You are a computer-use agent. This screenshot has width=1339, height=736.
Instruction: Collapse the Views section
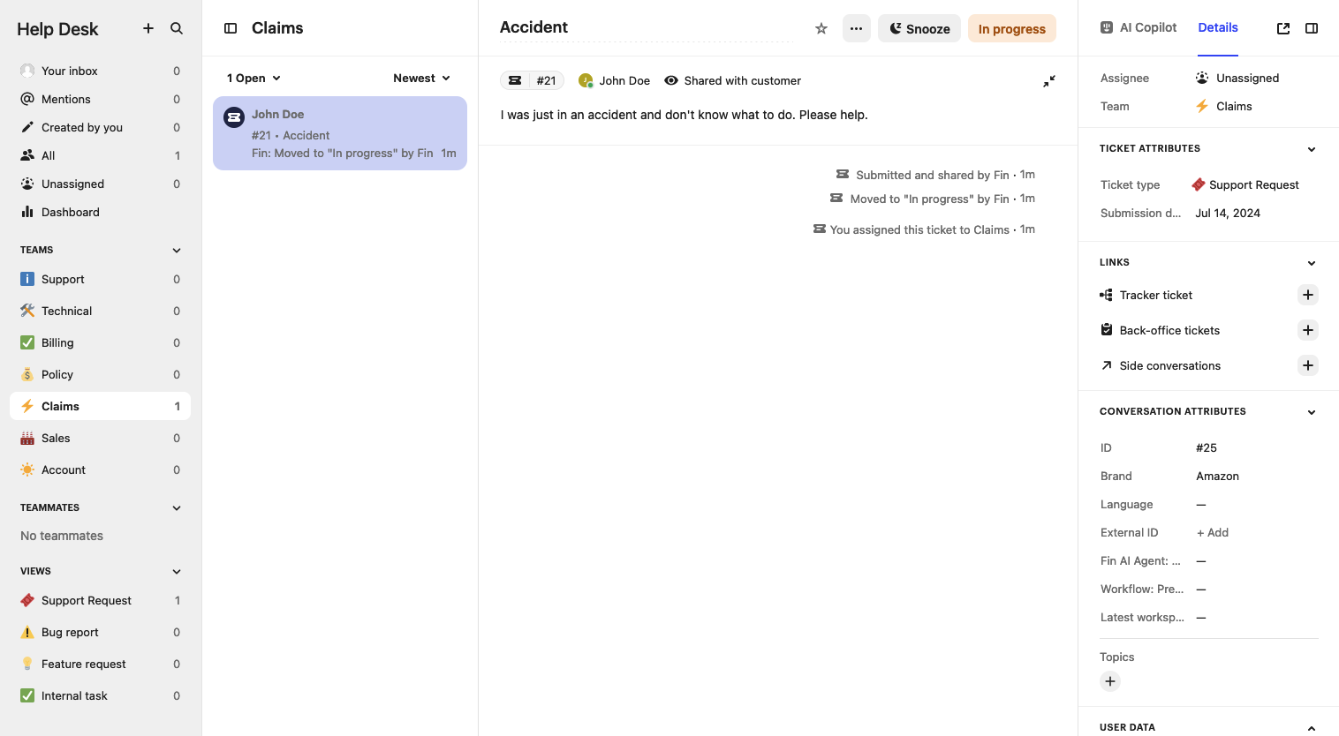tap(177, 572)
